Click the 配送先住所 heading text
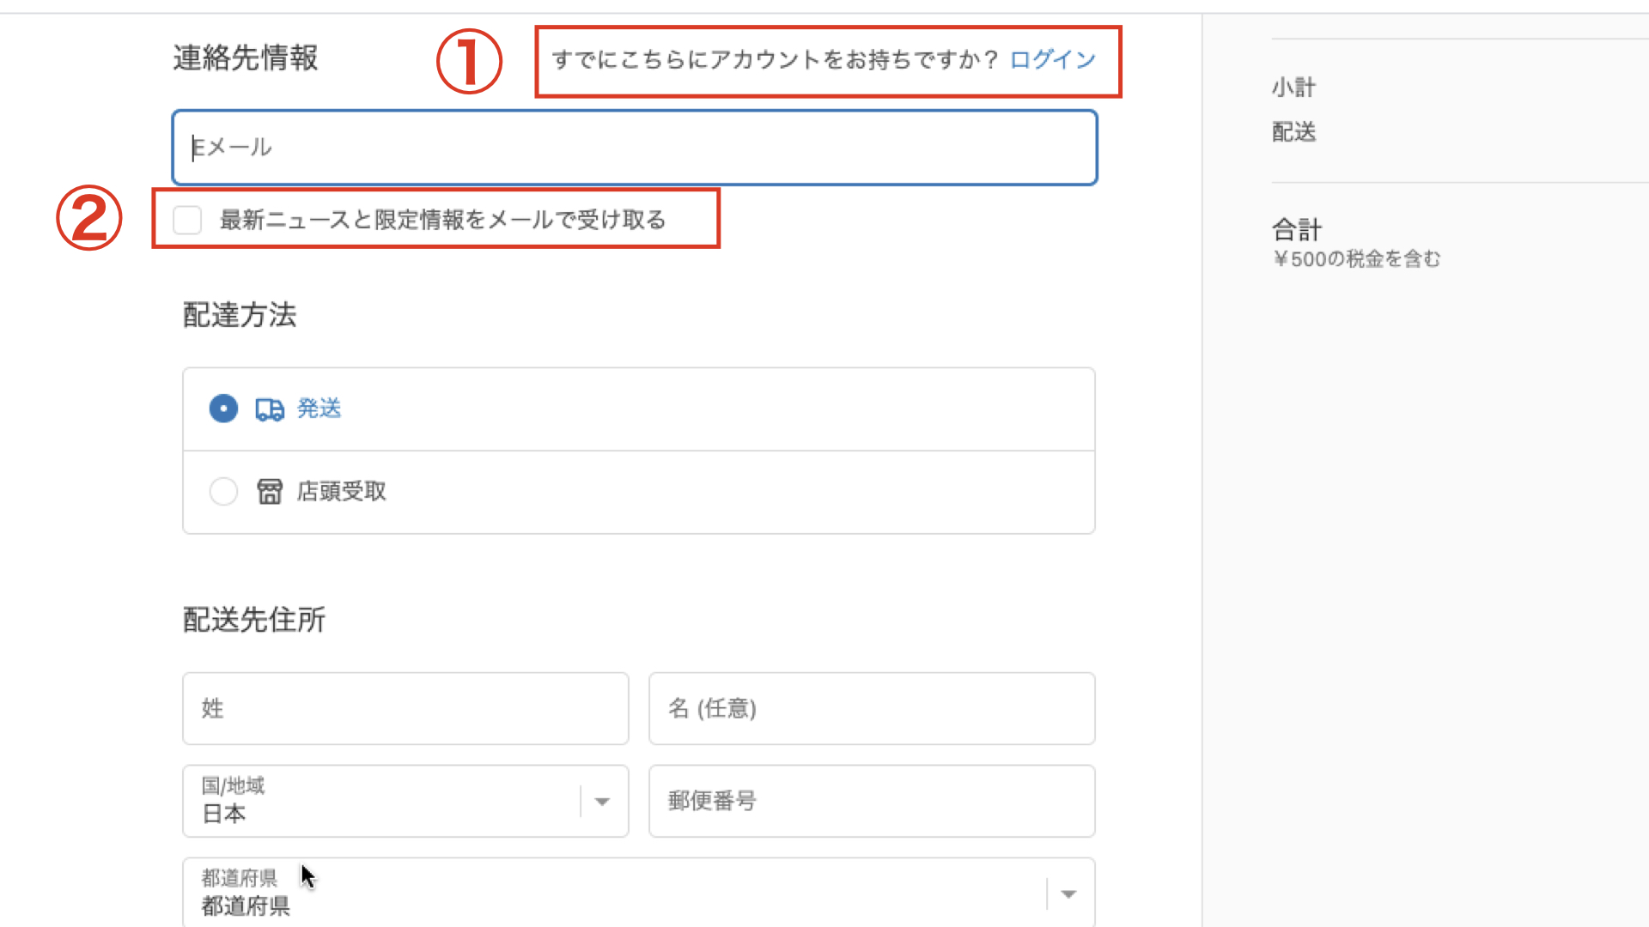 (x=254, y=620)
